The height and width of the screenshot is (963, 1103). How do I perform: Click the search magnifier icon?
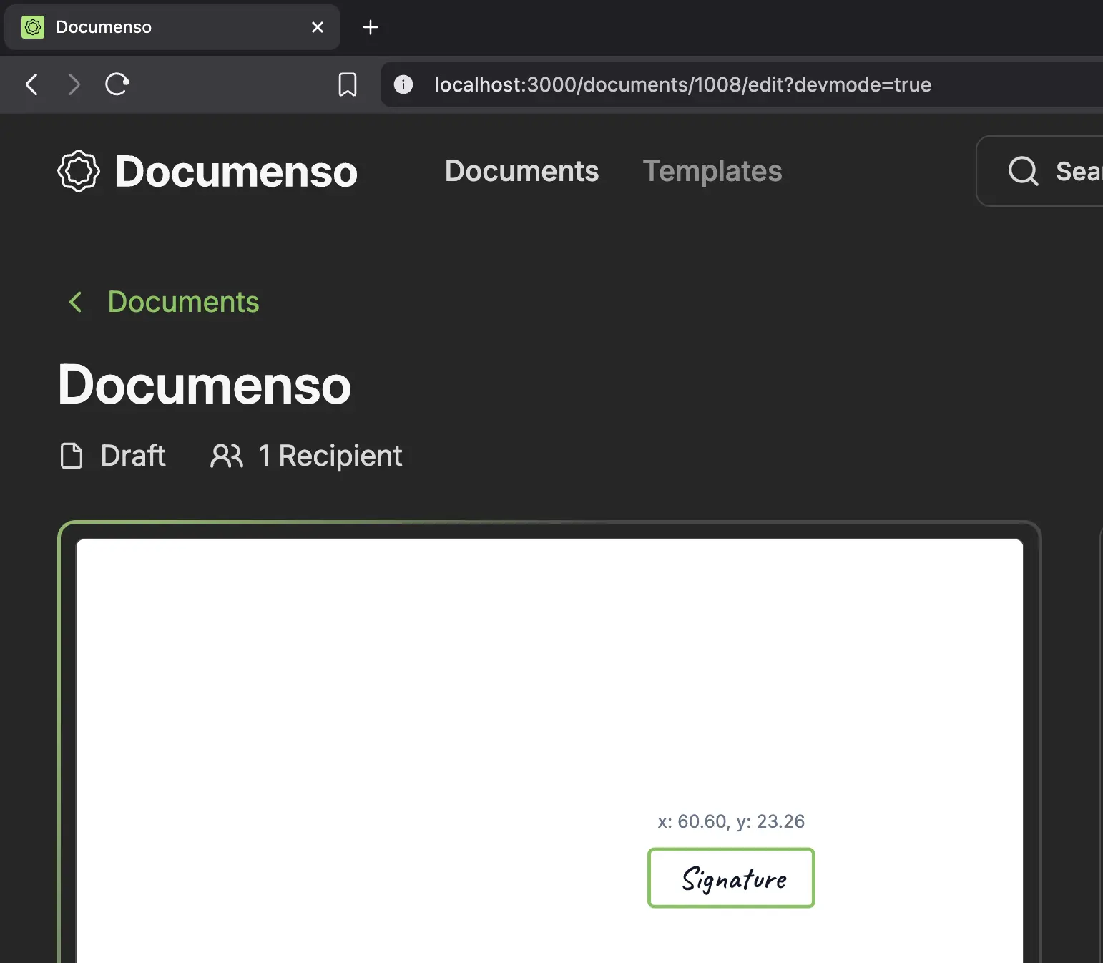[1023, 171]
